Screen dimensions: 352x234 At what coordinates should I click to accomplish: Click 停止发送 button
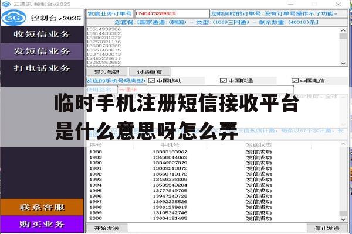[x=327, y=228]
